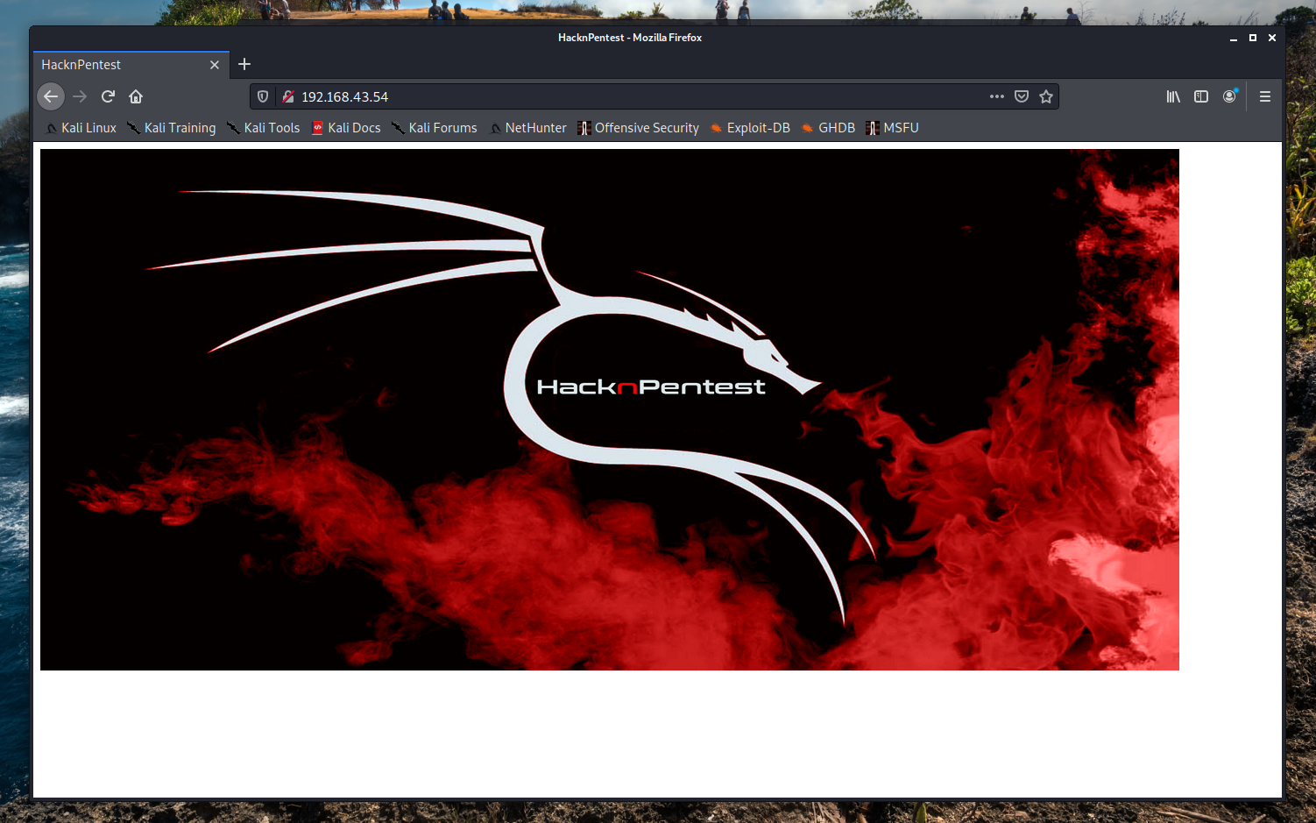This screenshot has width=1316, height=823.
Task: Minimize the Firefox window
Action: [1234, 38]
